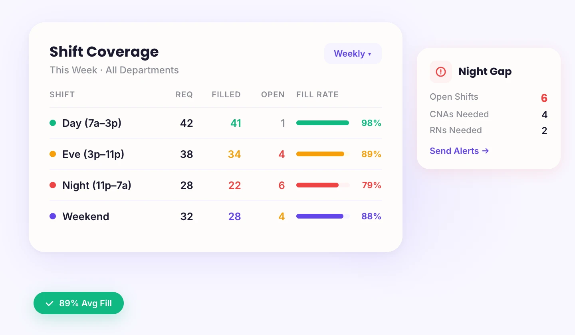Select the green dot beside Day shift
Image resolution: width=575 pixels, height=335 pixels.
53,123
